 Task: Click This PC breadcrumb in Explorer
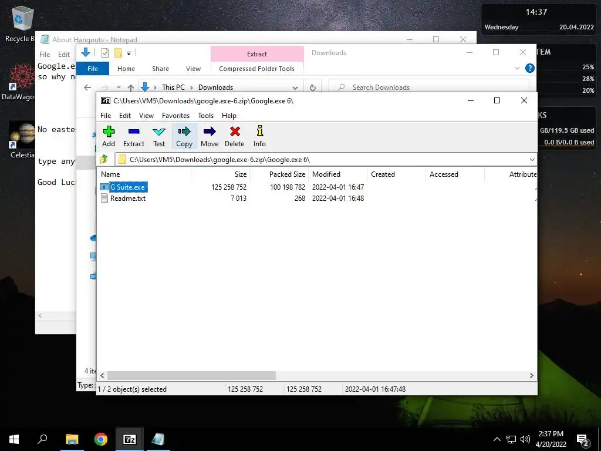173,87
